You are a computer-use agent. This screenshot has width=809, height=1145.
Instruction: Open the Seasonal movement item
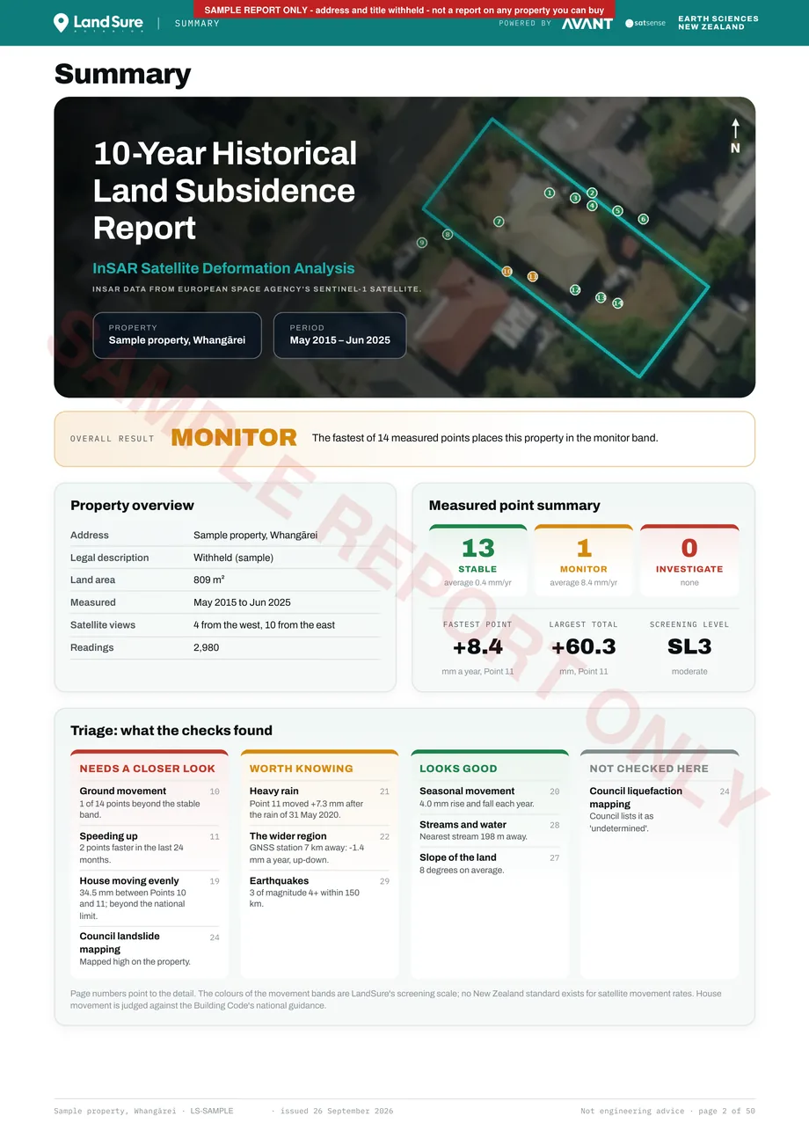pos(490,797)
